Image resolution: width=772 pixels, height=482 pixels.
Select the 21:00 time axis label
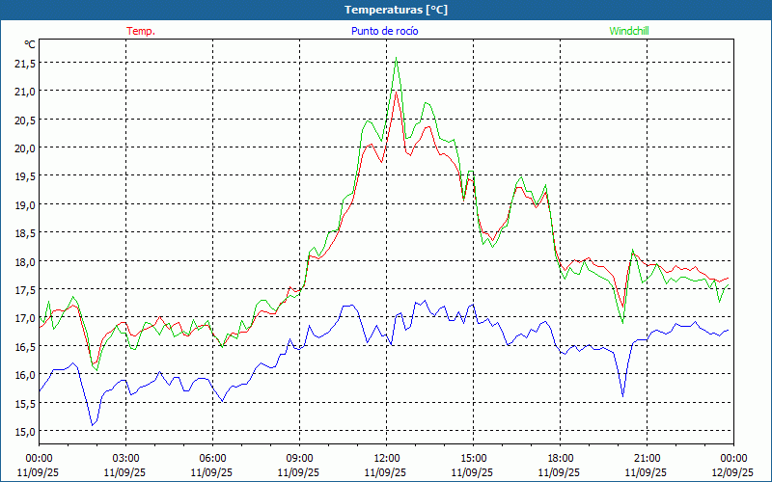pyautogui.click(x=647, y=458)
